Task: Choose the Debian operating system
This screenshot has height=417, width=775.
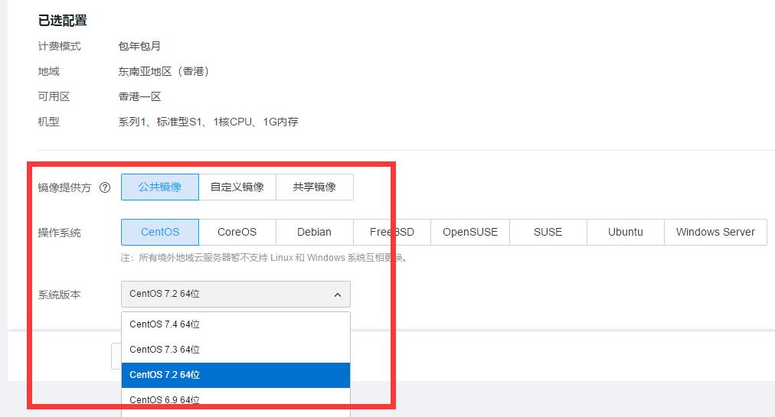Action: [x=314, y=232]
